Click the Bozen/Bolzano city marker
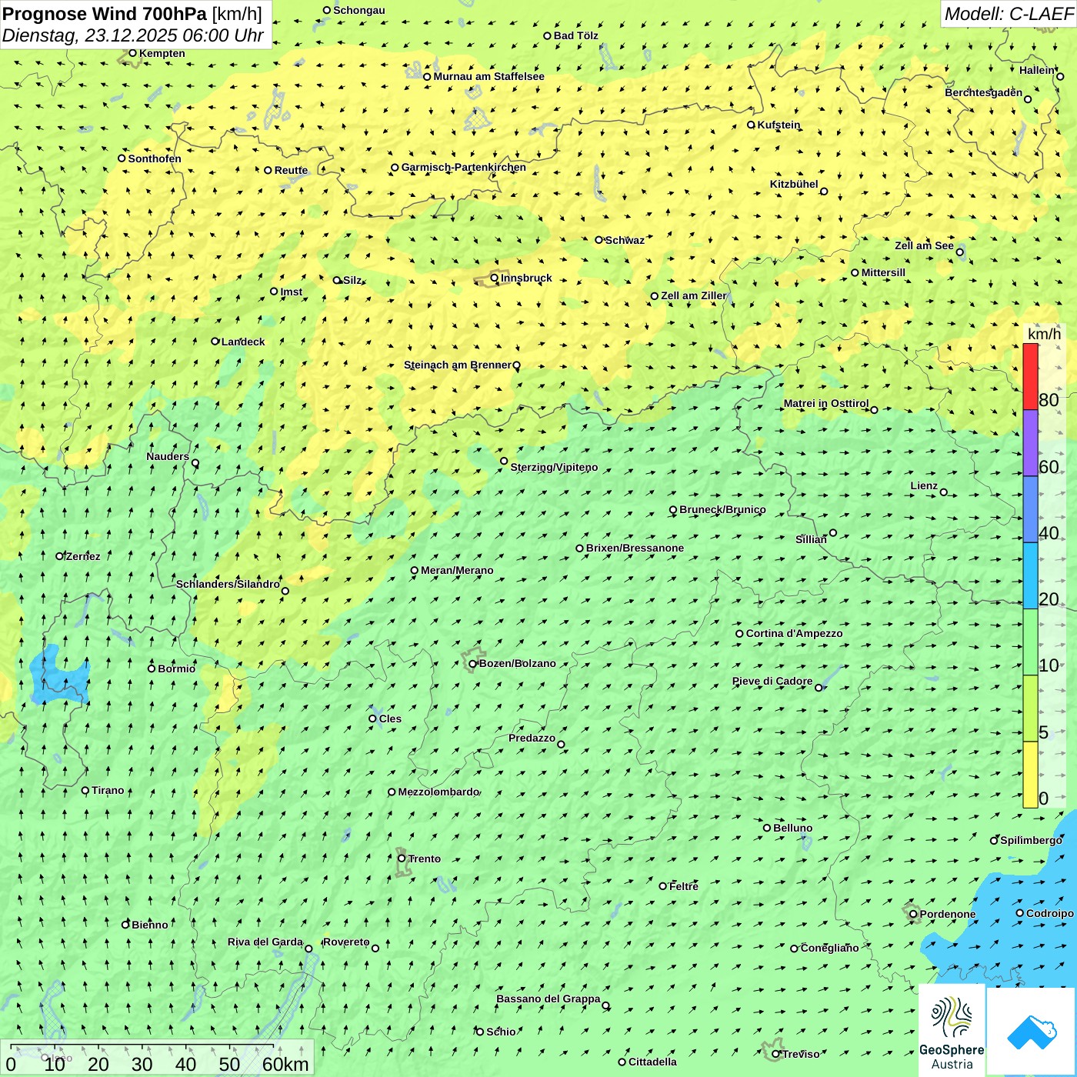The width and height of the screenshot is (1077, 1077). (x=473, y=664)
